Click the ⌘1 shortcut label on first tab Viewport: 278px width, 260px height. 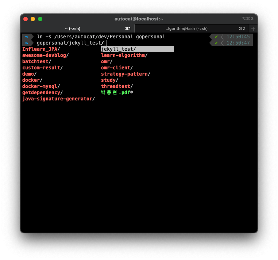[x=128, y=28]
